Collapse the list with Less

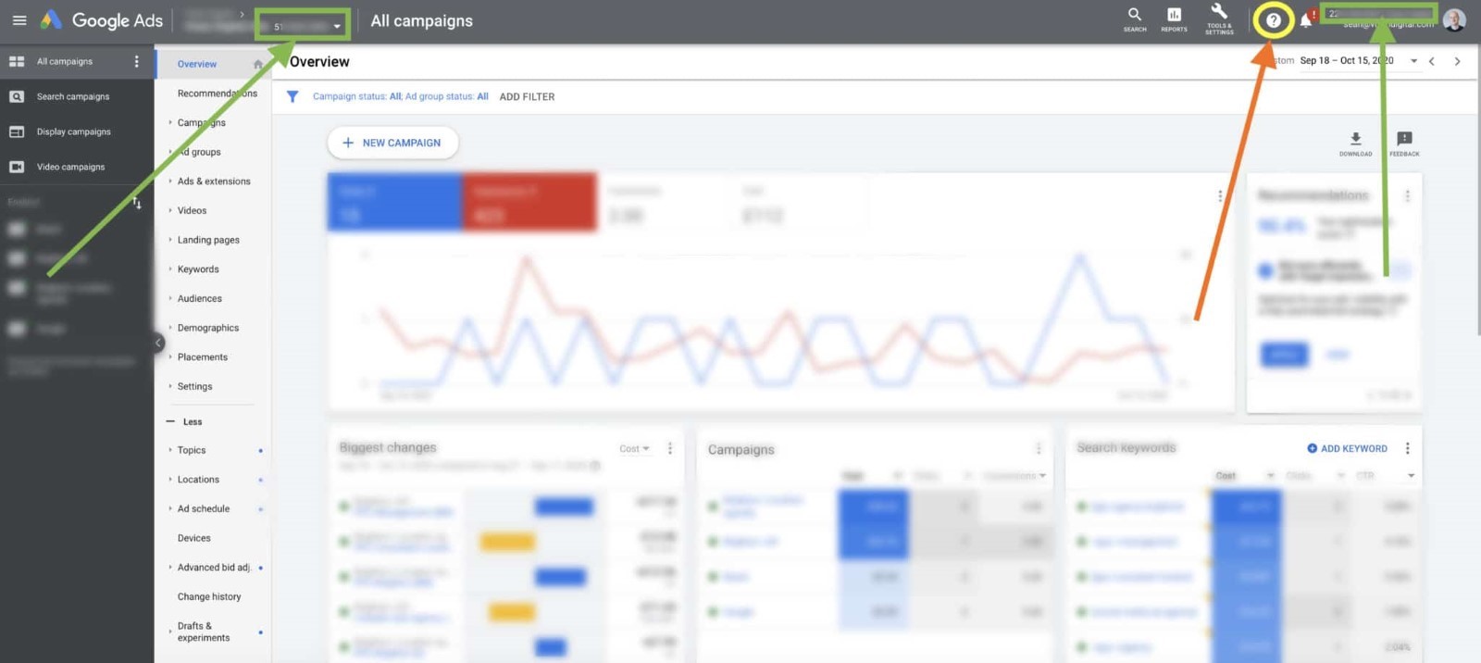pyautogui.click(x=192, y=422)
